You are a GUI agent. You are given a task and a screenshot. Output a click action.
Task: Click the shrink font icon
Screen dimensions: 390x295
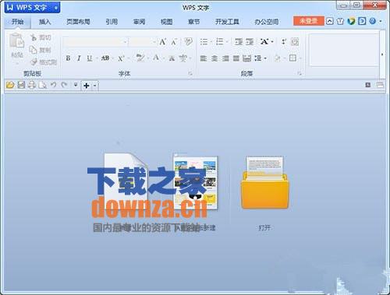pyautogui.click(x=174, y=42)
